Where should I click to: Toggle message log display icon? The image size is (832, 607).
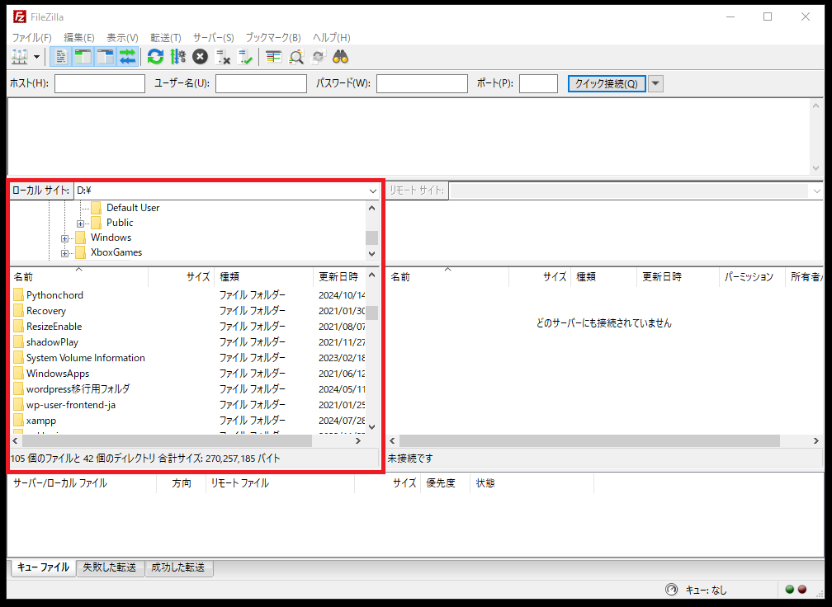pos(60,57)
